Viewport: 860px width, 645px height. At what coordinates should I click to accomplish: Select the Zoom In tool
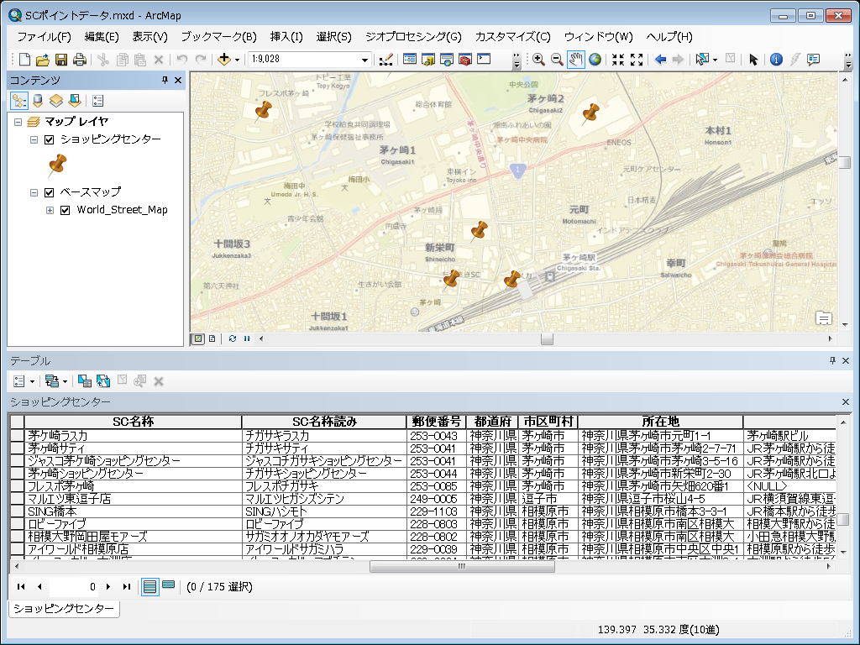[x=538, y=60]
